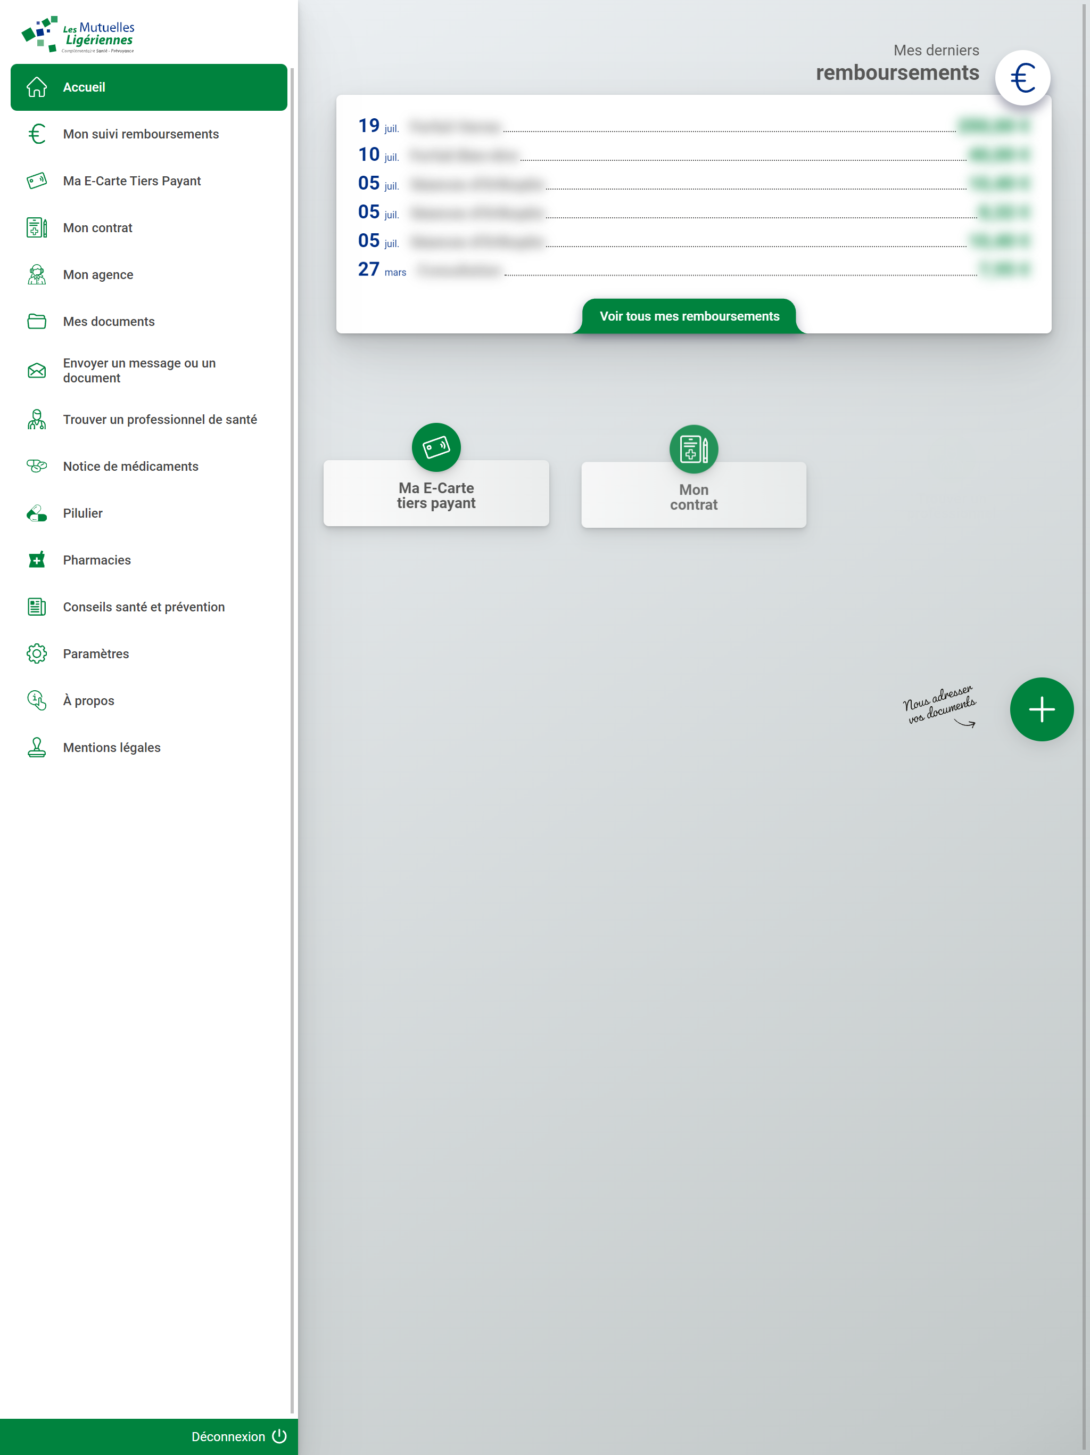
Task: Open Paramètres menu item
Action: pos(148,653)
